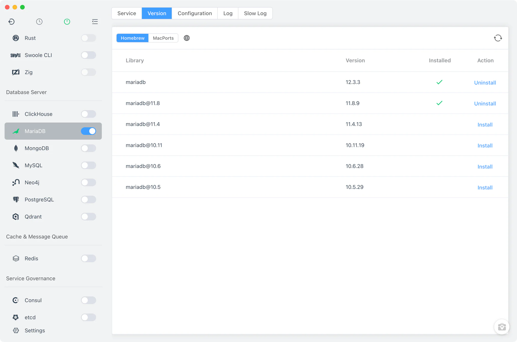The height and width of the screenshot is (342, 517).
Task: Install mariadb@11.4
Action: 485,125
